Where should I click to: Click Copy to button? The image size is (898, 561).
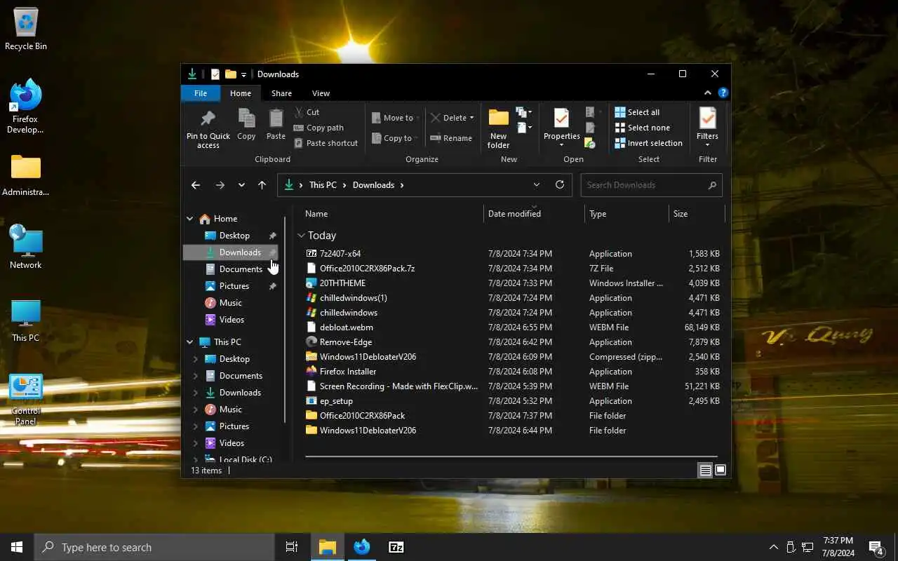(x=394, y=138)
